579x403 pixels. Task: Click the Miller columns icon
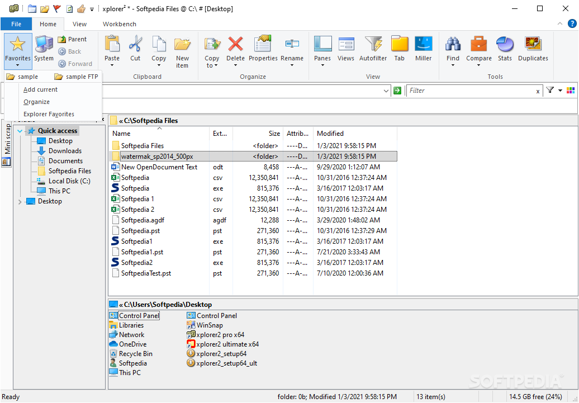[x=423, y=44]
